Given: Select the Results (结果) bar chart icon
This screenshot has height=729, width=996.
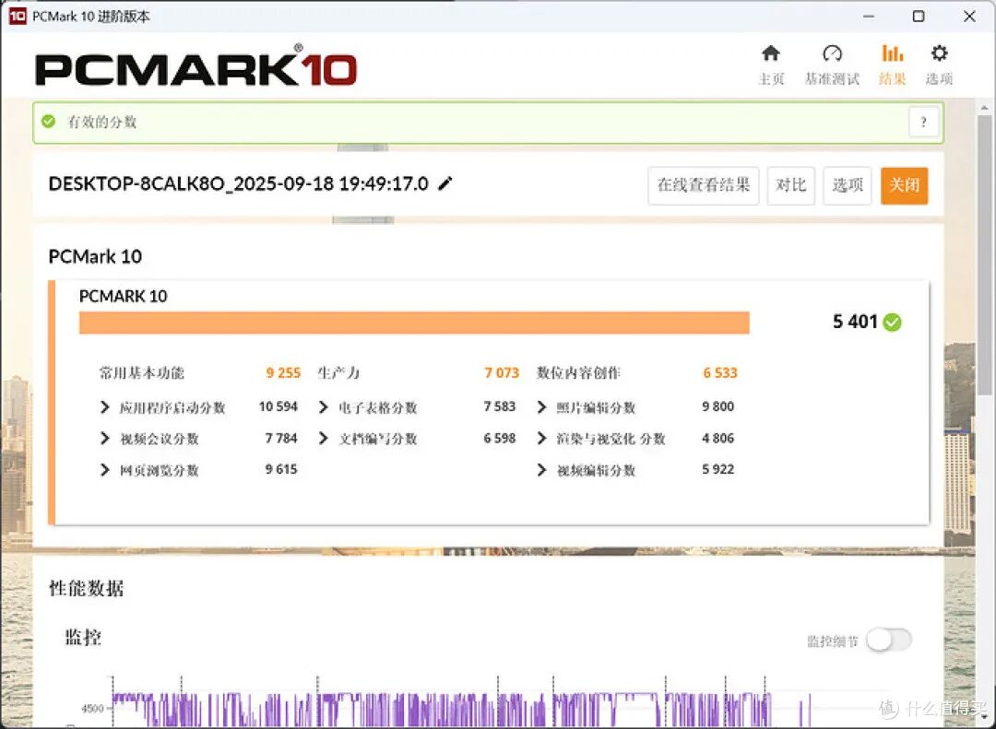Looking at the screenshot, I should pos(892,53).
